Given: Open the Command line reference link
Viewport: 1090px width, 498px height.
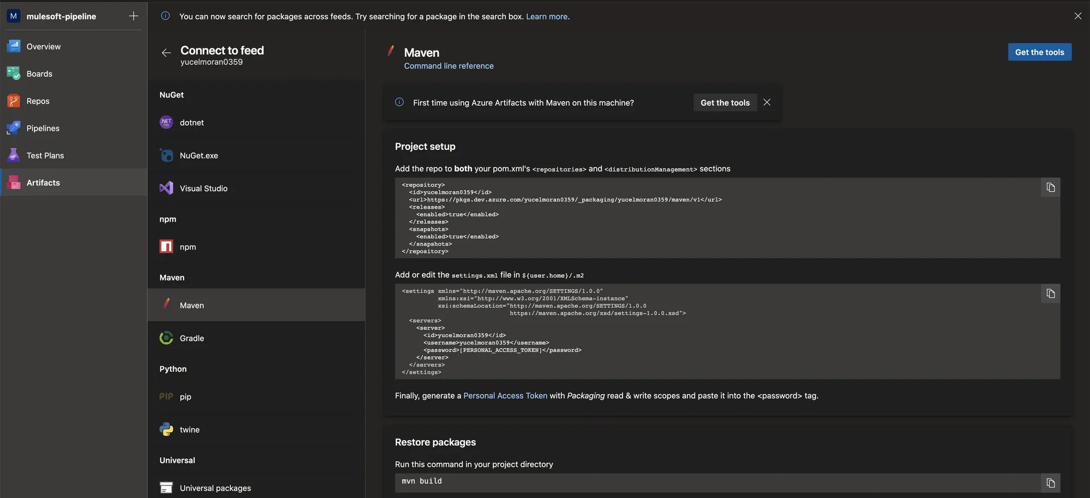Looking at the screenshot, I should (449, 66).
